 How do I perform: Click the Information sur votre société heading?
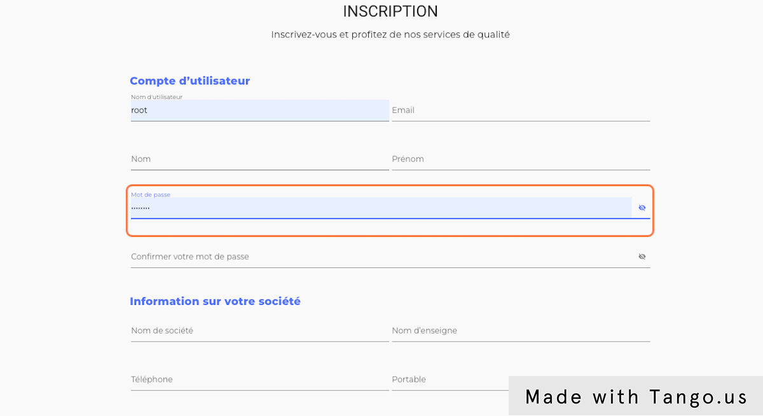pos(215,301)
